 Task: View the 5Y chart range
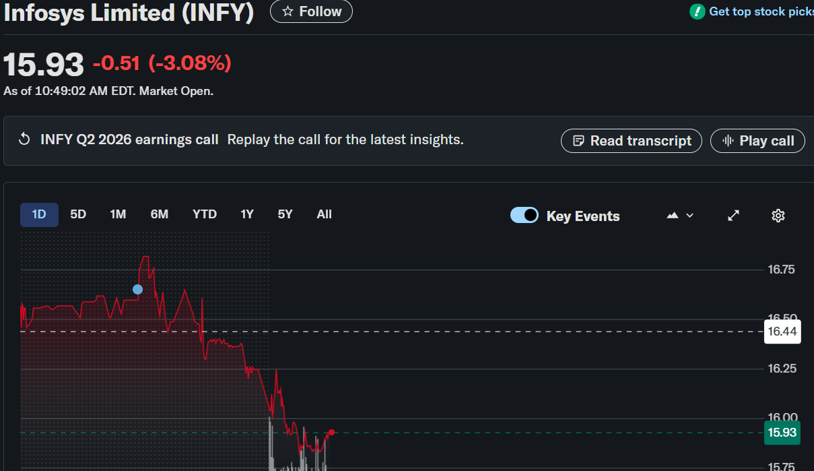285,214
